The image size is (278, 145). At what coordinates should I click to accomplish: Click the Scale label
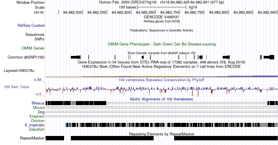point(40,7)
